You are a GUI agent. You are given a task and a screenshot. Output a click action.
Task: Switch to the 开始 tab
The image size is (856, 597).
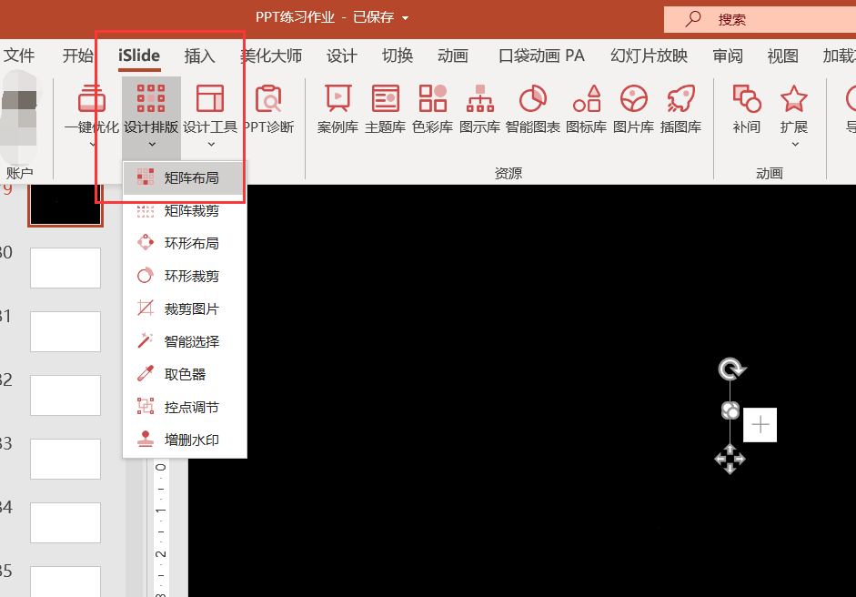tap(77, 56)
